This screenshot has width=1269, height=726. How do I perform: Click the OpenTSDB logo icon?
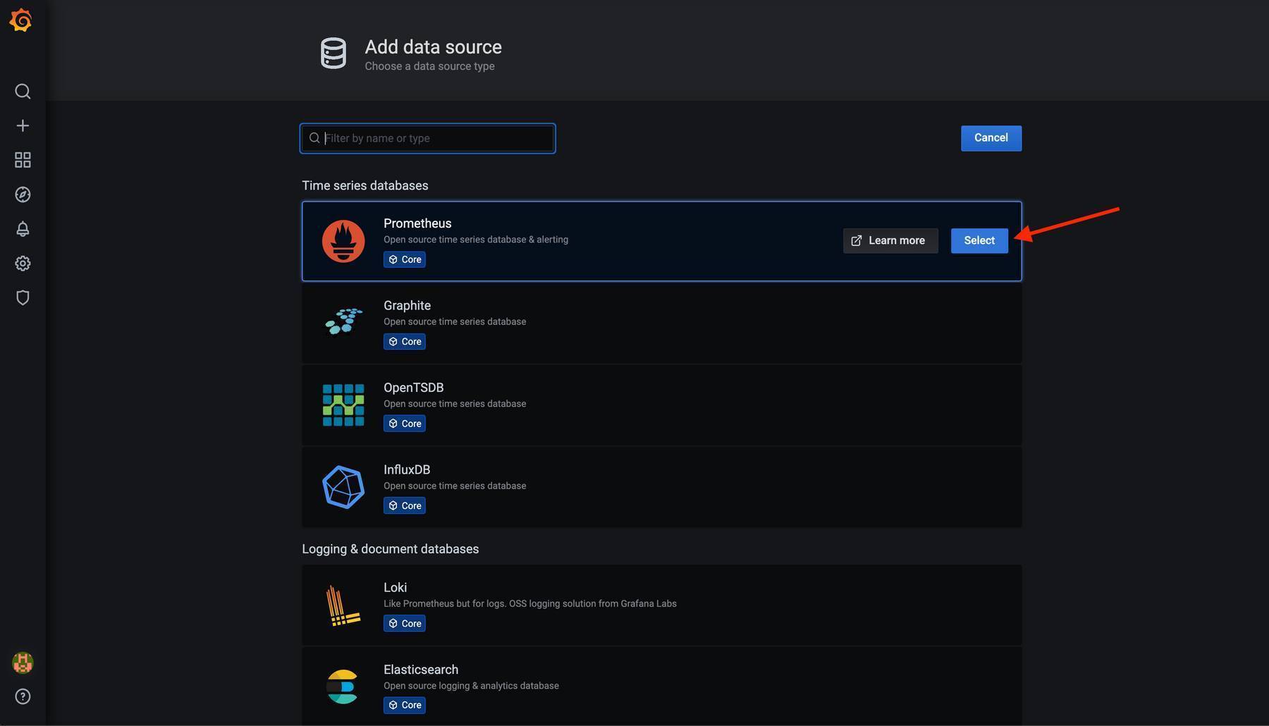(x=343, y=405)
